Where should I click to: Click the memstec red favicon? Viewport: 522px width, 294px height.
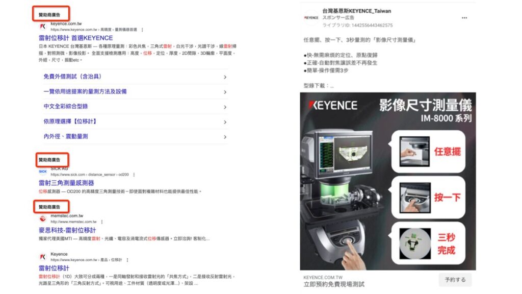(x=43, y=218)
